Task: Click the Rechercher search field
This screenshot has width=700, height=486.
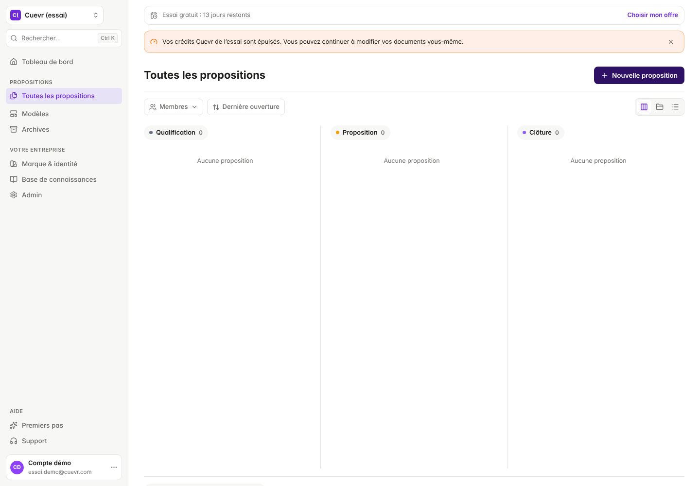Action: pos(64,38)
